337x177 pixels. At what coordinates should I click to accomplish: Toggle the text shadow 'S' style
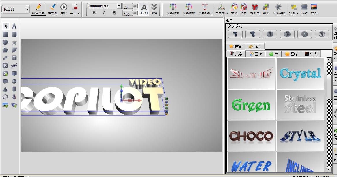114,13
